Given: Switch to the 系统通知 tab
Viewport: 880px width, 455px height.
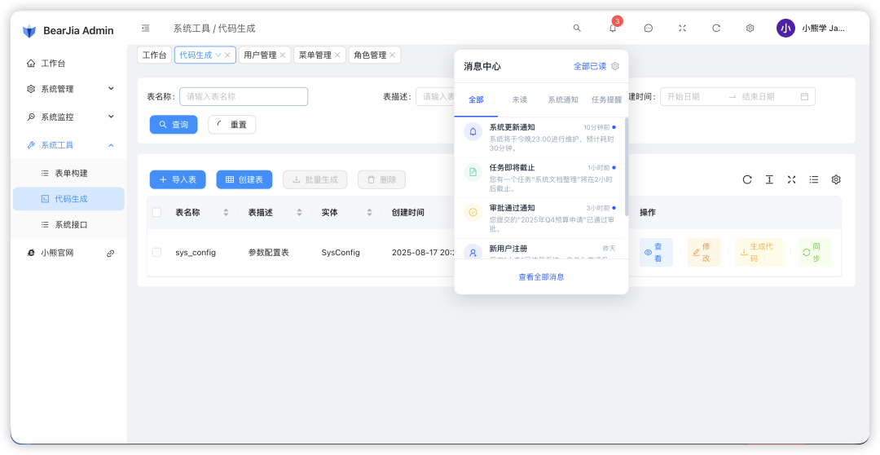Looking at the screenshot, I should pos(562,99).
